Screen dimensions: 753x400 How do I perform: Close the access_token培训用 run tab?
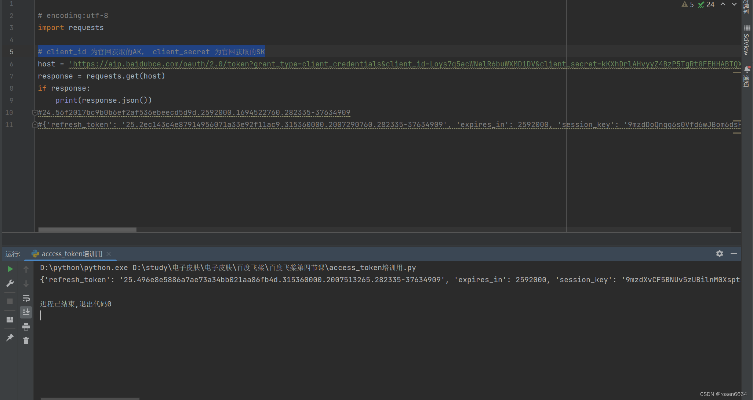pos(109,254)
